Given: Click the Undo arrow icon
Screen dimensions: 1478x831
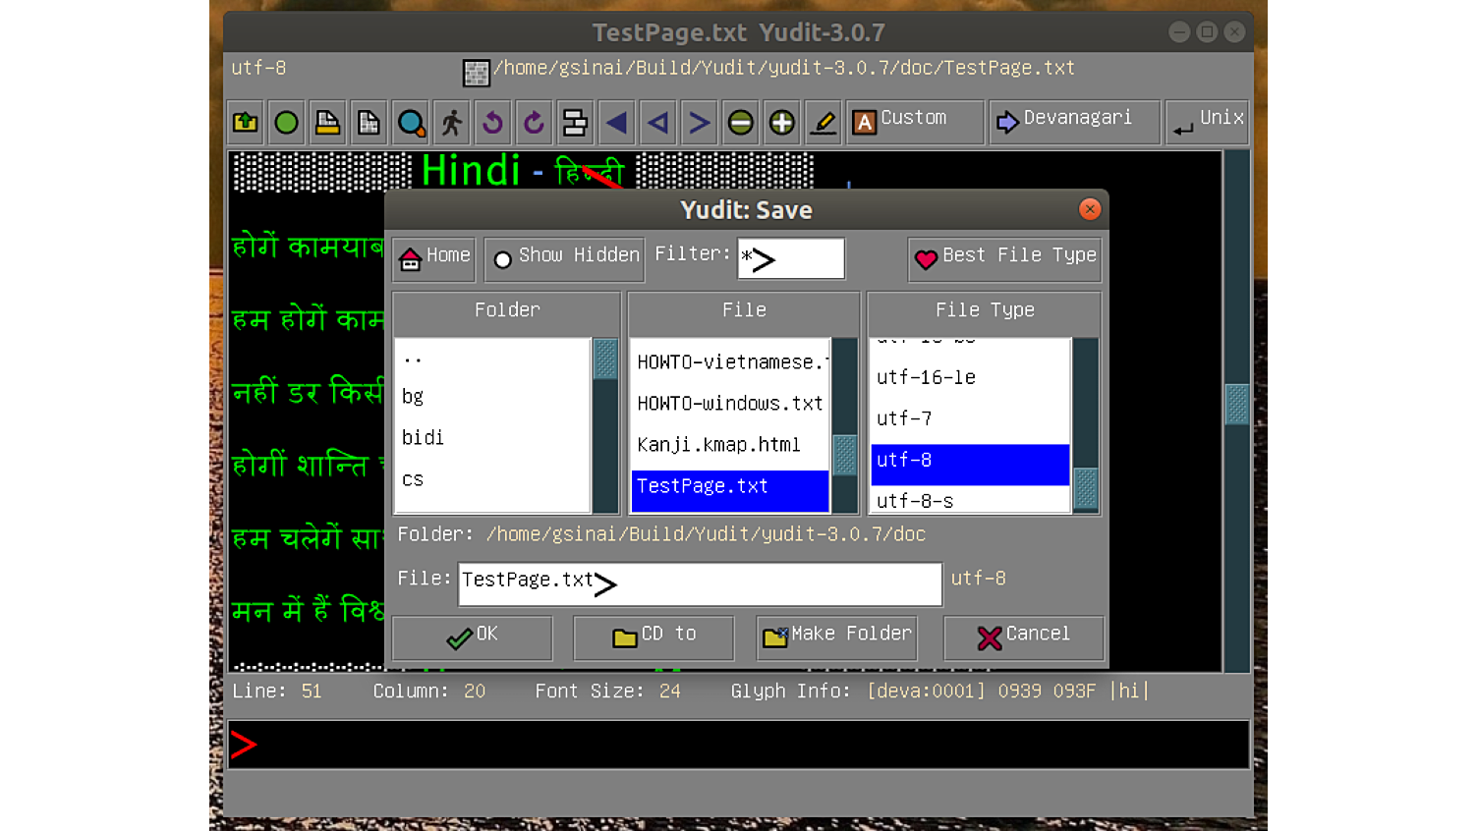Looking at the screenshot, I should coord(493,123).
